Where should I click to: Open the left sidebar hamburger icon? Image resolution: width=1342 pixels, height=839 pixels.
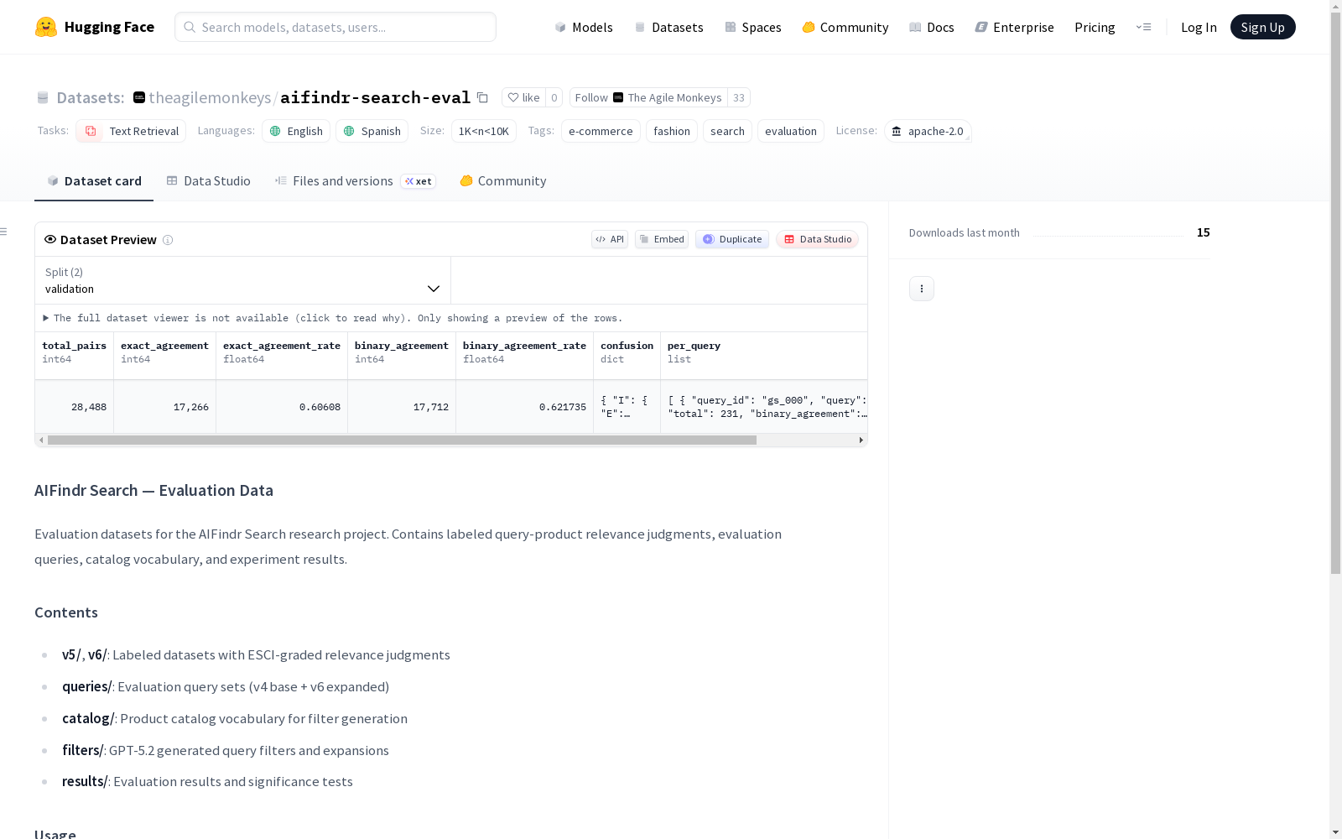pyautogui.click(x=4, y=232)
